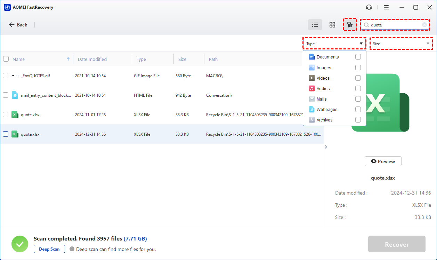Clear the search box text

[424, 25]
